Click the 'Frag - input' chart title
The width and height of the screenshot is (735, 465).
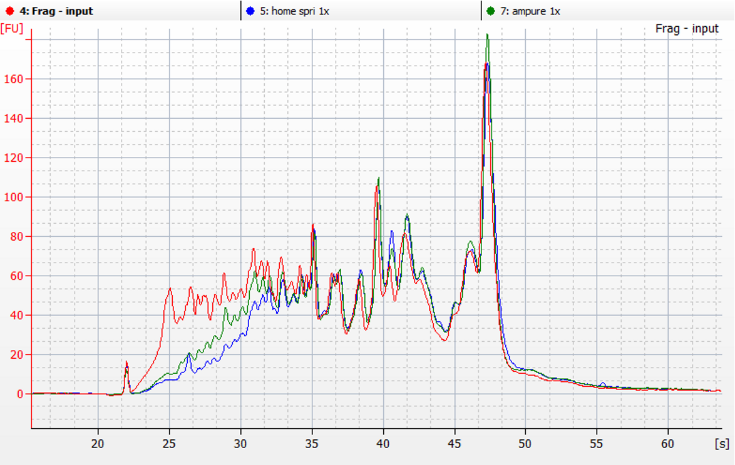tap(686, 29)
